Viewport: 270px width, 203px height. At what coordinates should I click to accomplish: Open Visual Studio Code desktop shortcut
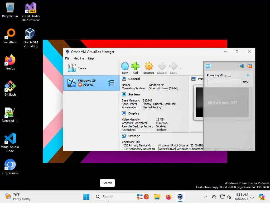click(10, 142)
